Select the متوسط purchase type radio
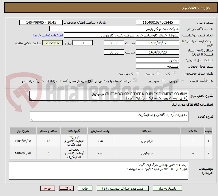Screen dimensions: 218x196 click(163, 81)
